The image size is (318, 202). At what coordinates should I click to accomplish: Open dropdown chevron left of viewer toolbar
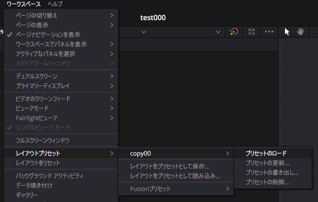143,32
